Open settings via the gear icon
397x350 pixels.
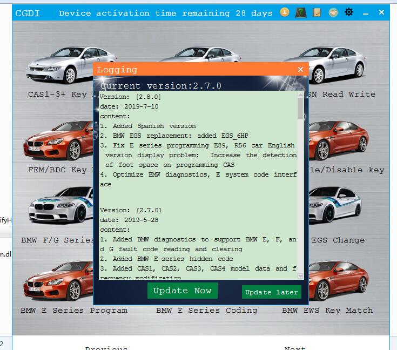pos(349,12)
